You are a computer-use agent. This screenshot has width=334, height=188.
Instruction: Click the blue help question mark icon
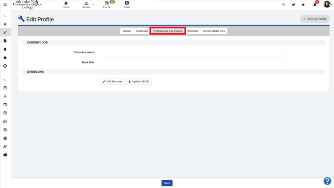327,181
